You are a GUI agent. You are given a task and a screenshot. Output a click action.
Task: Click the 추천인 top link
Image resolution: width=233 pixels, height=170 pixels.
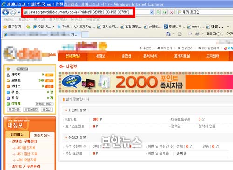tap(145, 48)
